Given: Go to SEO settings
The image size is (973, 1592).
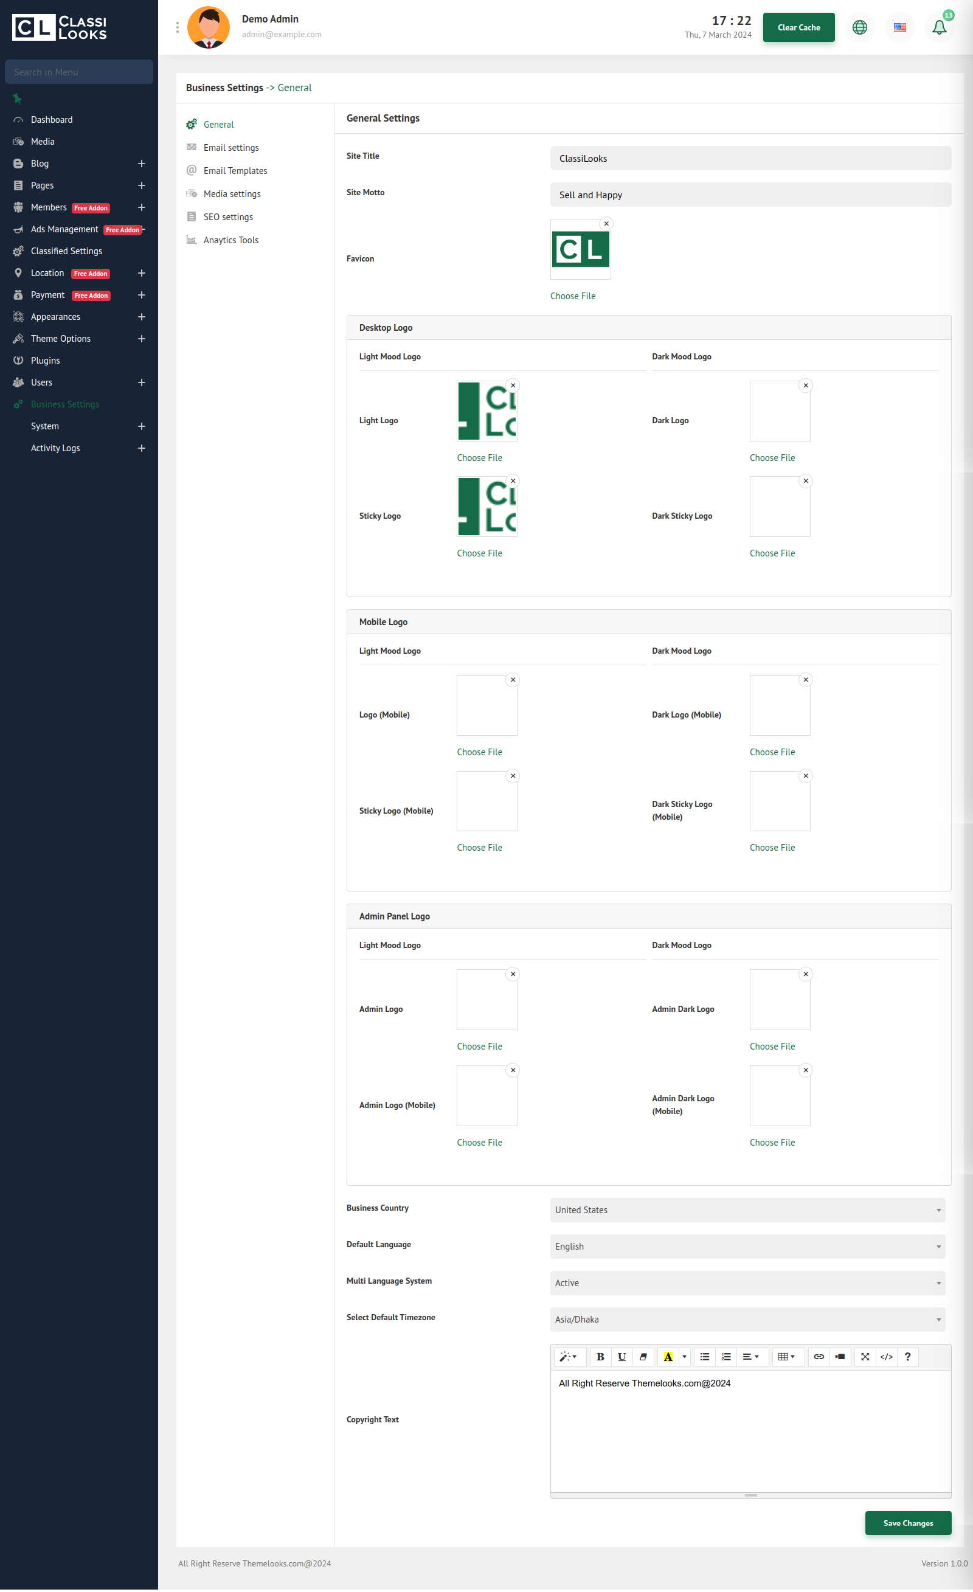Looking at the screenshot, I should point(228,217).
